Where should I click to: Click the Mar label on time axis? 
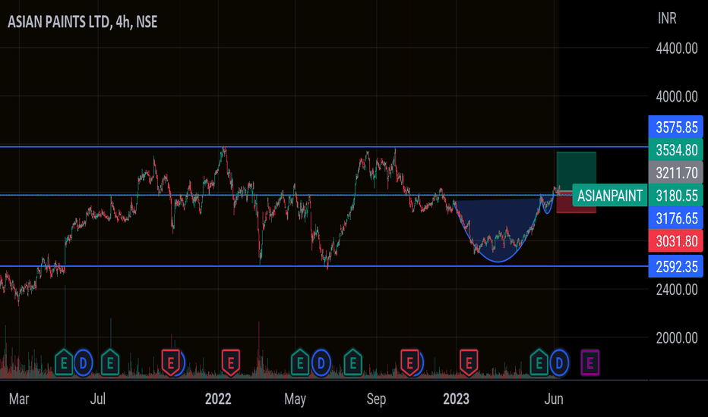point(19,399)
